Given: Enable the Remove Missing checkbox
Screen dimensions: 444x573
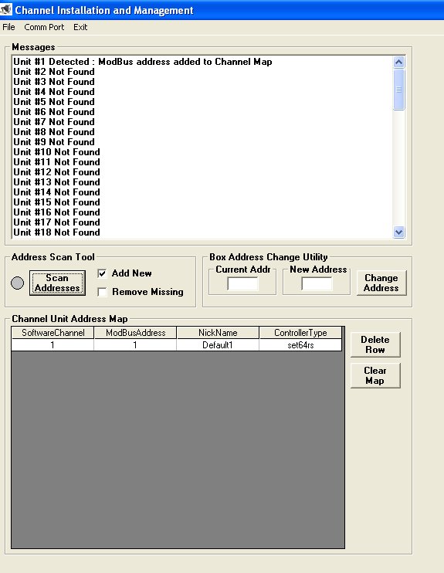Looking at the screenshot, I should click(103, 292).
